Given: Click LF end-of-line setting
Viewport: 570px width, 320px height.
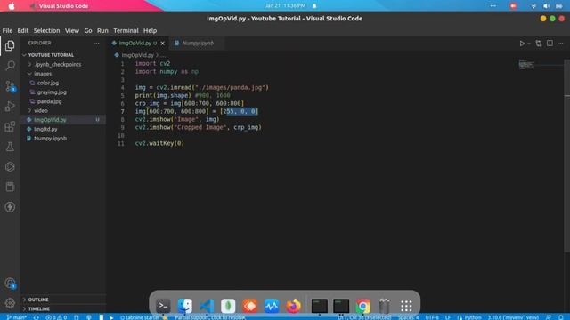Looking at the screenshot, I should [448, 317].
